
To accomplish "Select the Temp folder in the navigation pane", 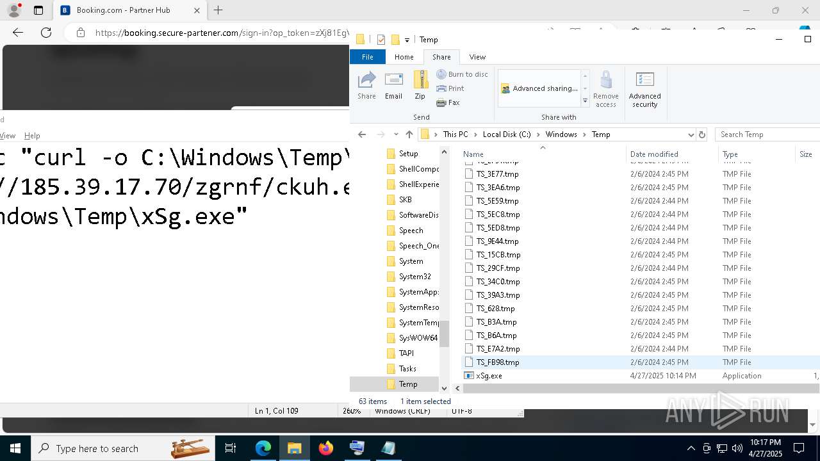I will click(408, 384).
